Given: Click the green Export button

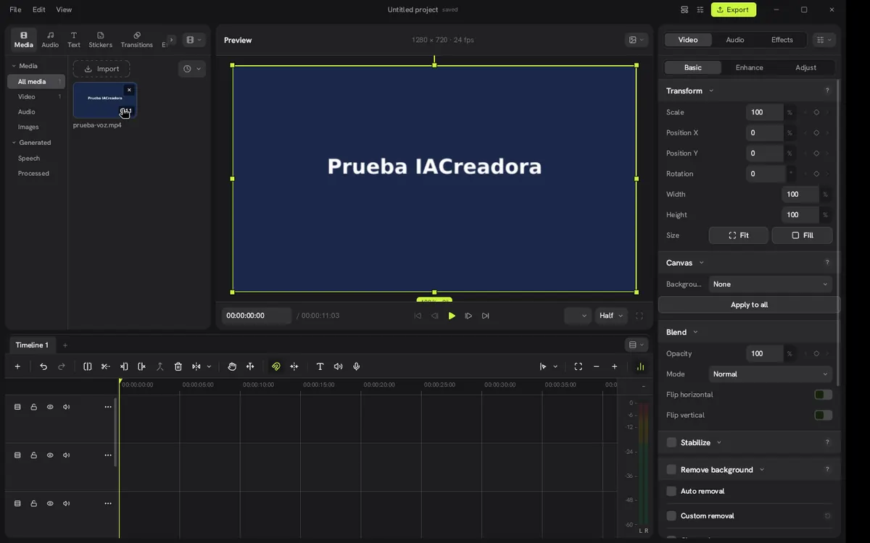Looking at the screenshot, I should point(734,9).
